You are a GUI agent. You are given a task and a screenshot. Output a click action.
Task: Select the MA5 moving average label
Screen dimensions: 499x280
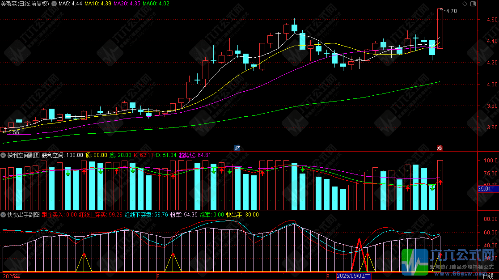click(70, 4)
